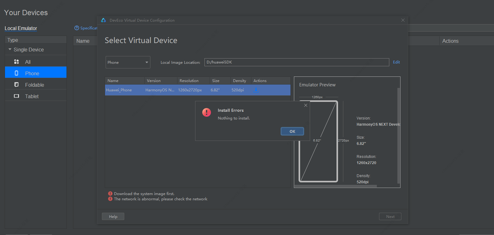Select the Huawei_Phone row name

[x=119, y=90]
